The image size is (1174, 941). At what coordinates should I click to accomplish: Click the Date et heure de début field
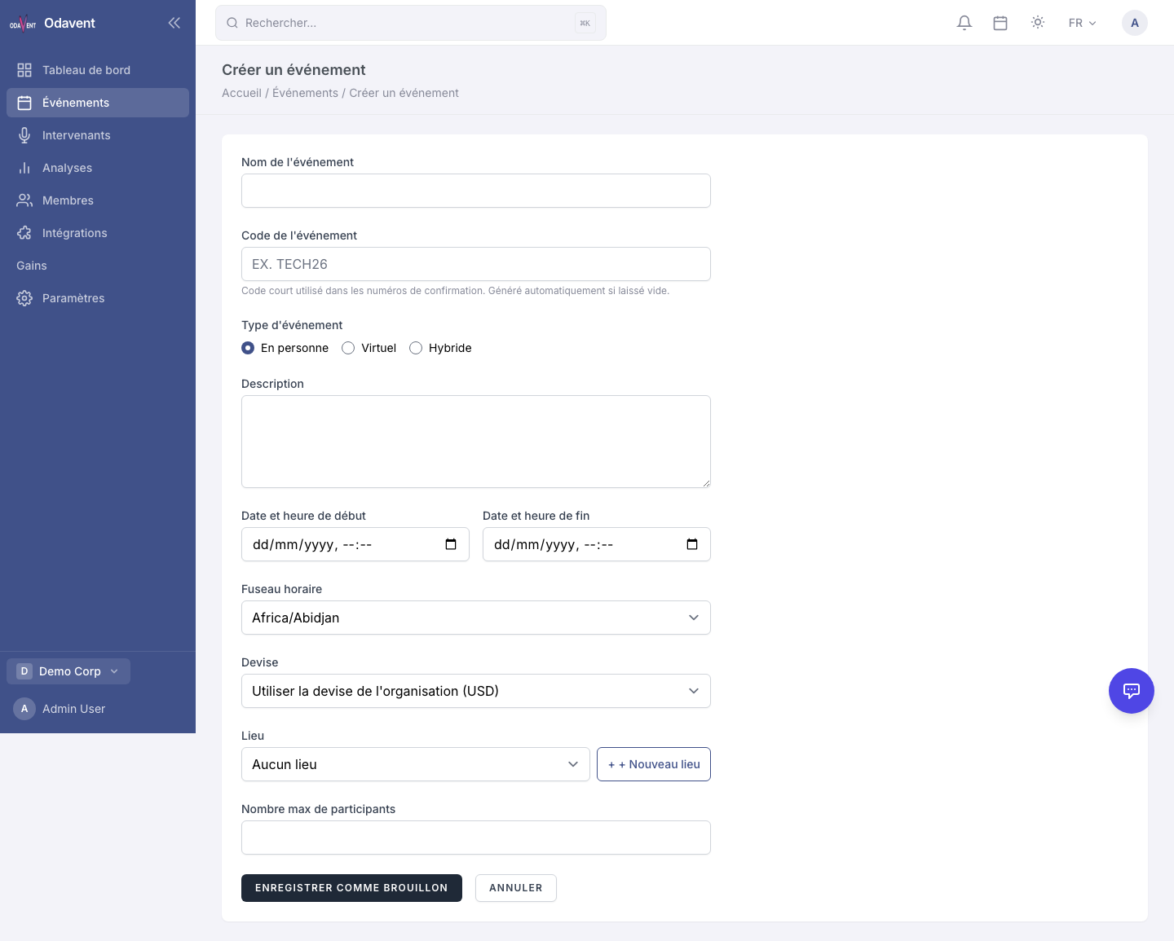[x=355, y=544]
